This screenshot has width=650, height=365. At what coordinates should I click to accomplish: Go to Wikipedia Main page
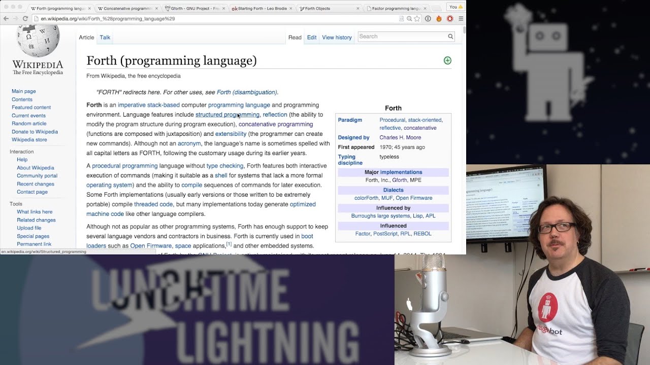[x=23, y=91]
